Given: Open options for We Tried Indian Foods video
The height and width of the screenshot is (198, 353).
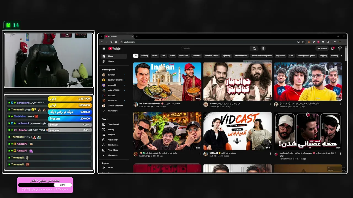Looking at the screenshot, I should pyautogui.click(x=200, y=104).
